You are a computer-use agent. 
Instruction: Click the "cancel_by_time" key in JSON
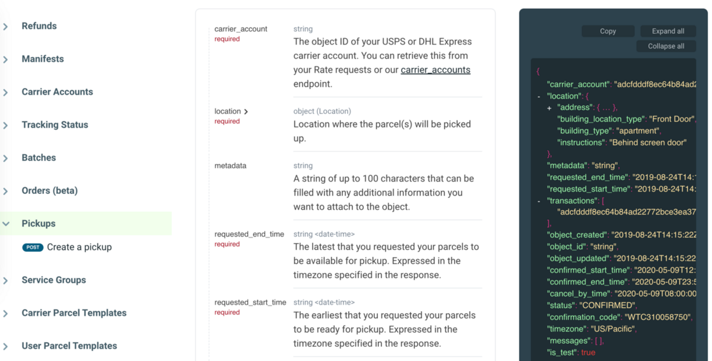tap(578, 293)
